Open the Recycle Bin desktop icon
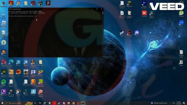Image resolution: width=187 pixels, height=105 pixels. click(x=4, y=33)
